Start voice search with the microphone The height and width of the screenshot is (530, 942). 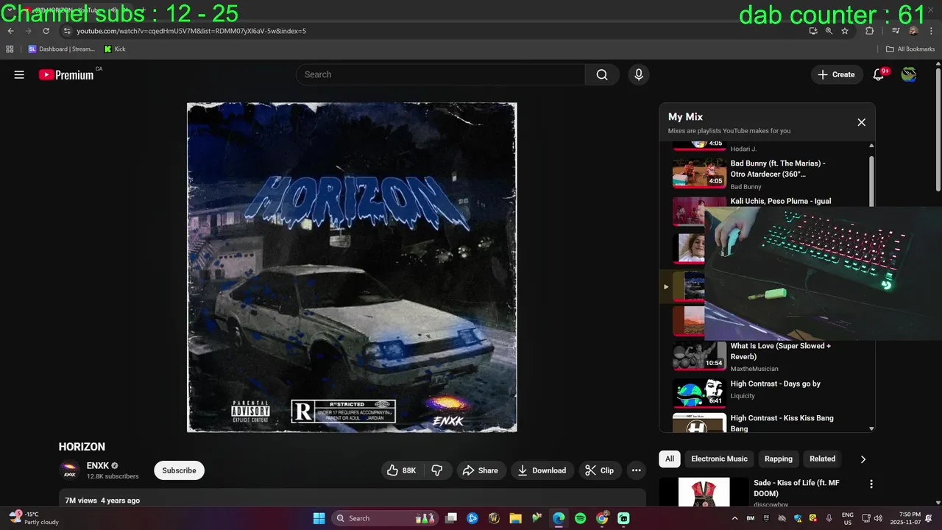639,74
